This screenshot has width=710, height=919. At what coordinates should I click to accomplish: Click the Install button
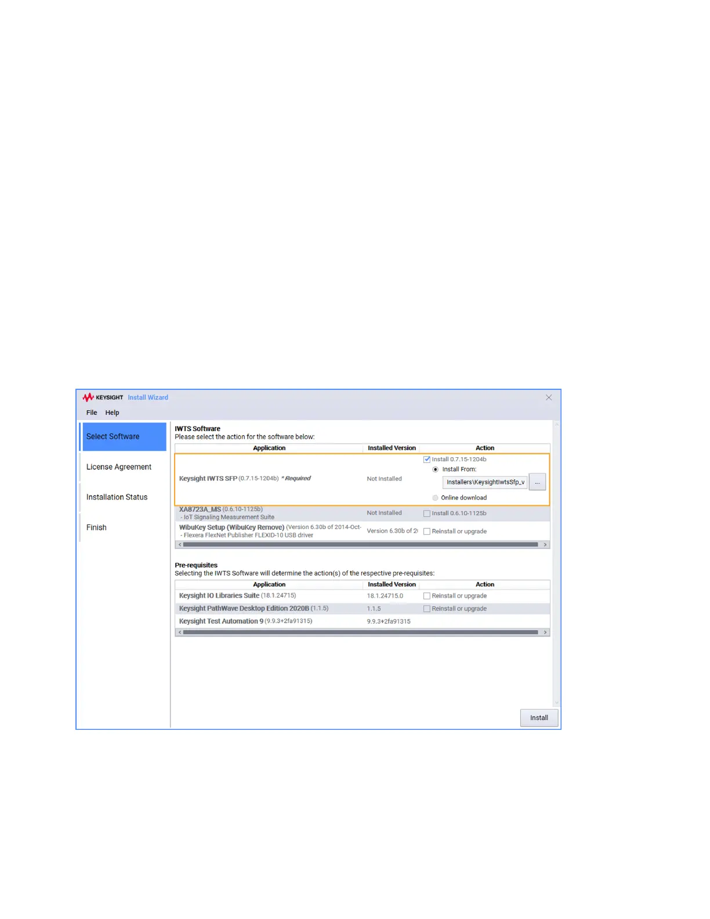tap(539, 718)
